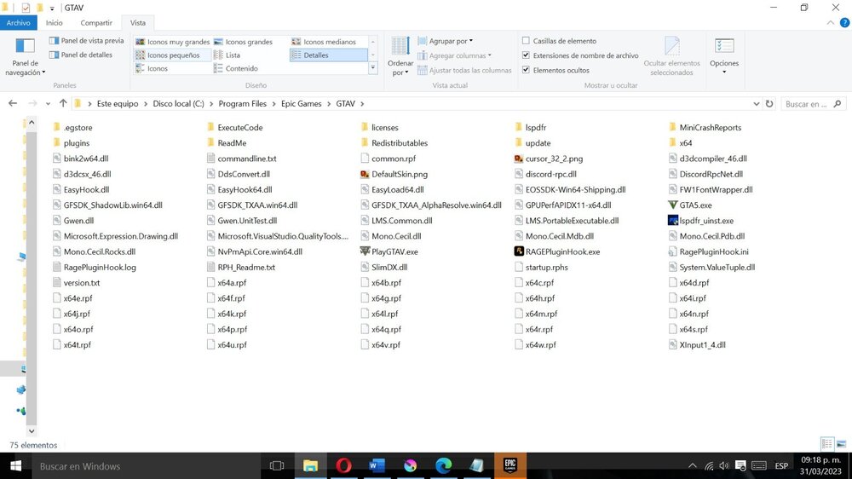The width and height of the screenshot is (852, 479).
Task: Open Epic Games launcher from taskbar
Action: [510, 465]
